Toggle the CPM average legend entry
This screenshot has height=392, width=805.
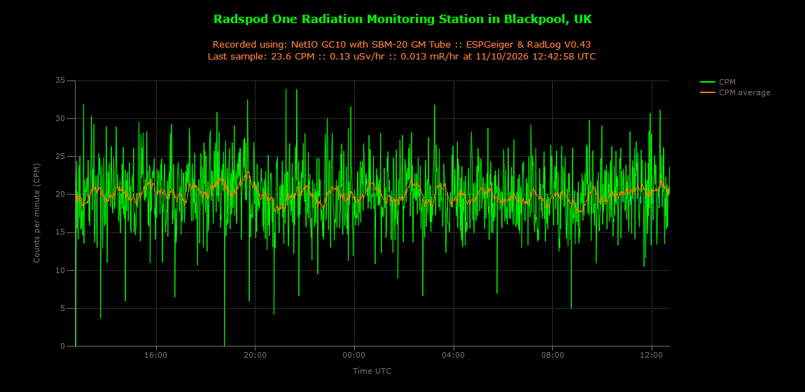coord(735,92)
